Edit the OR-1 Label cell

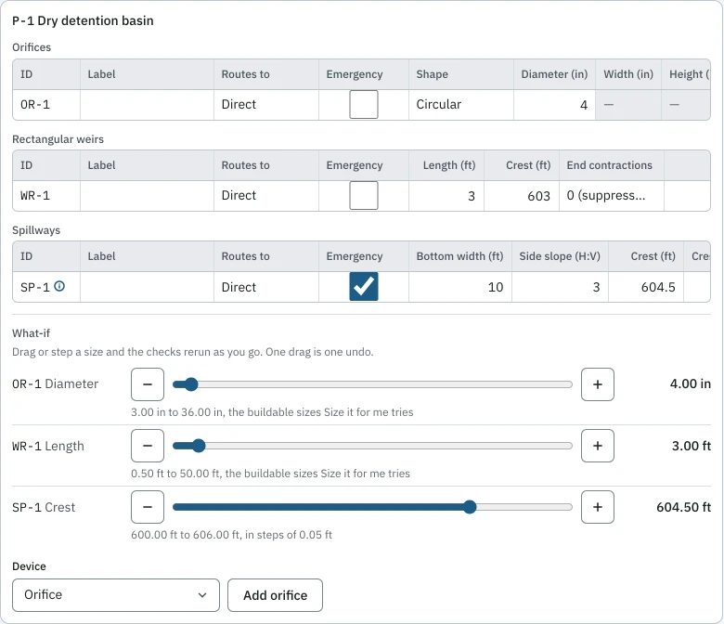click(x=147, y=105)
